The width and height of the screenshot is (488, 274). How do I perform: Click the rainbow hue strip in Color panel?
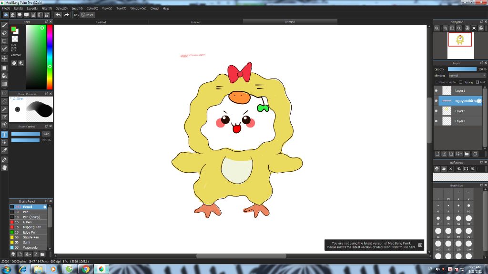pos(50,57)
